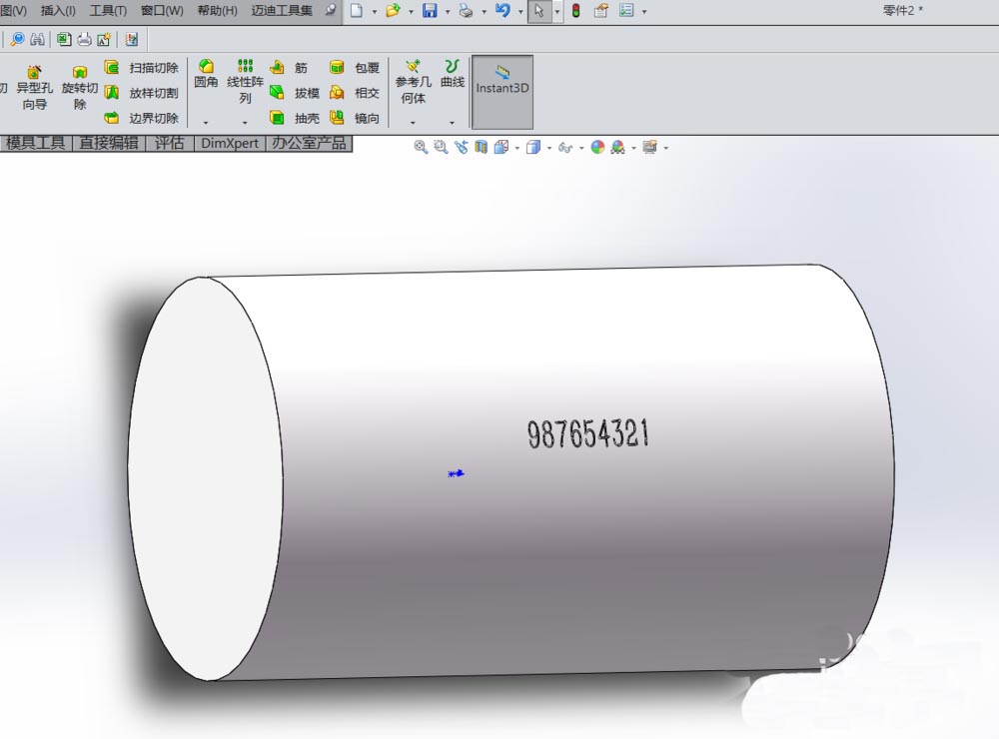The height and width of the screenshot is (739, 999).
Task: Expand the Display Style dropdown arrow
Action: click(549, 149)
